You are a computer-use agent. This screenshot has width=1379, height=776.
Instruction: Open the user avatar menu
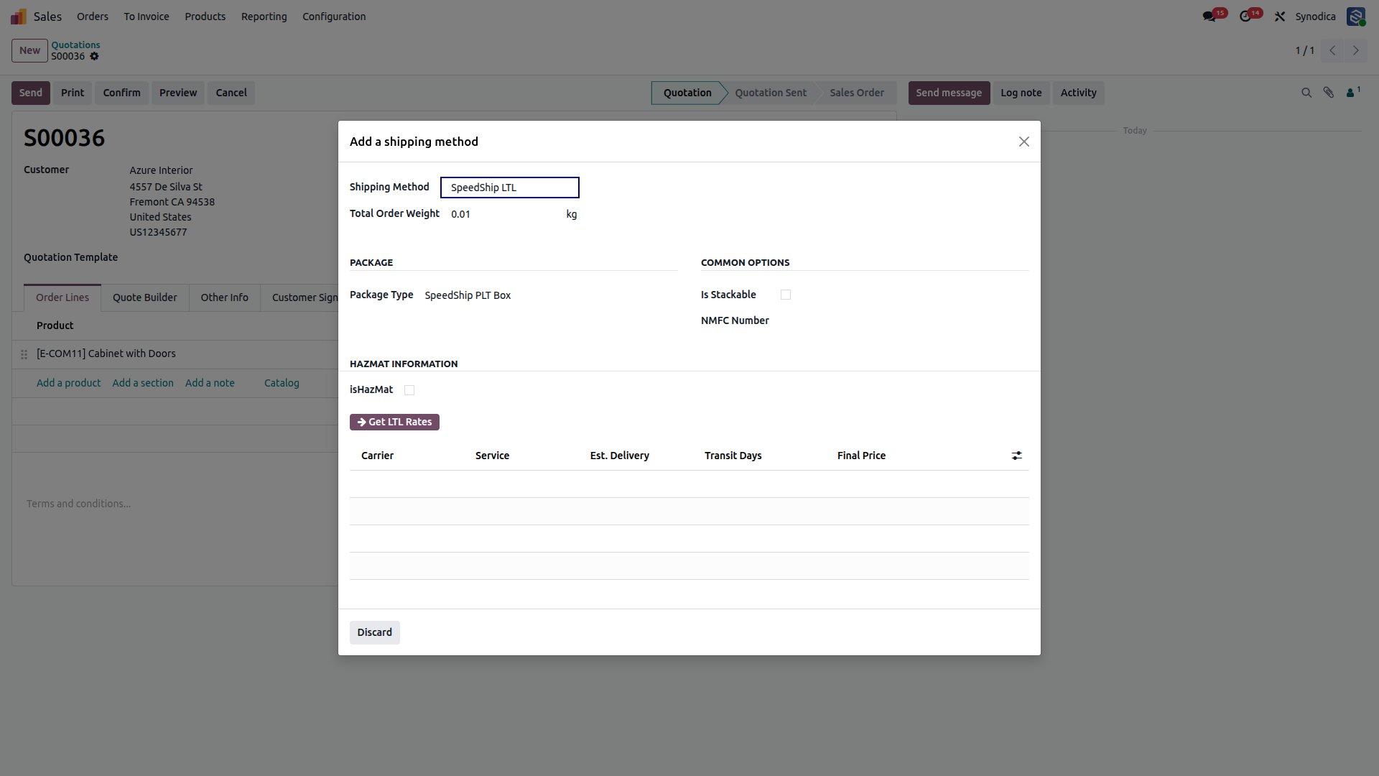(1356, 17)
